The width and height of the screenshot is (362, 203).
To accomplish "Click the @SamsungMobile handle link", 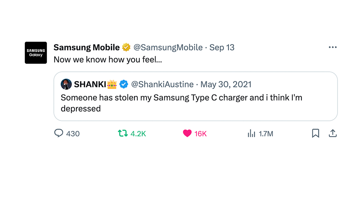I will [168, 47].
